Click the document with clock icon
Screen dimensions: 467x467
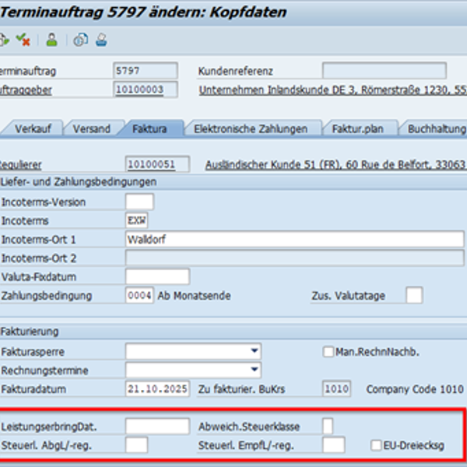click(81, 40)
